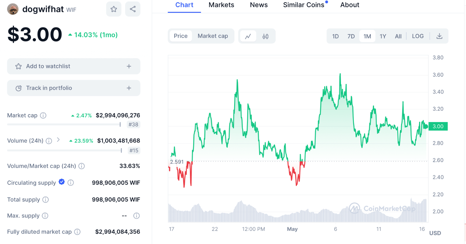466x244 pixels.
Task: Show Total supply info icon
Action: point(45,200)
